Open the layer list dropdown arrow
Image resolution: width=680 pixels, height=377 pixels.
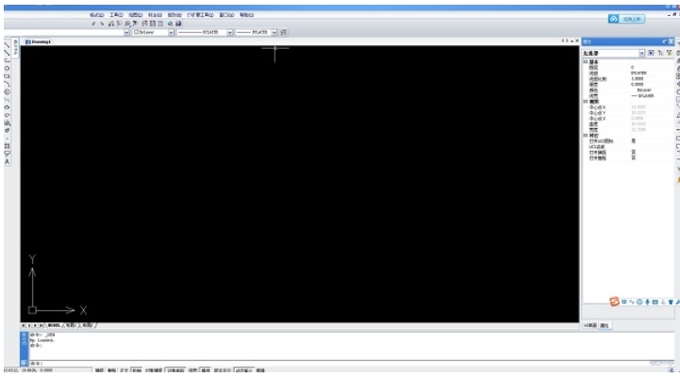(126, 32)
